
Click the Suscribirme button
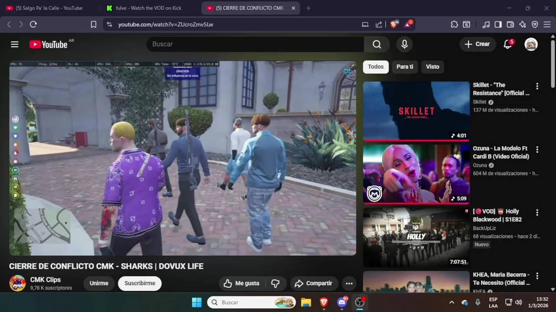point(140,283)
